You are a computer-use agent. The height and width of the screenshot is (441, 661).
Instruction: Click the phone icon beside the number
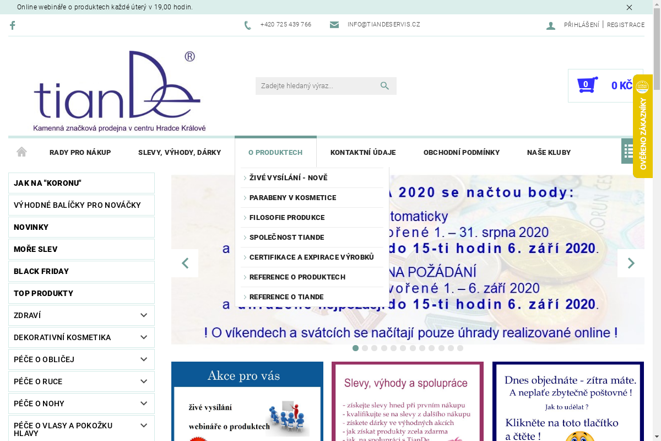tap(248, 25)
